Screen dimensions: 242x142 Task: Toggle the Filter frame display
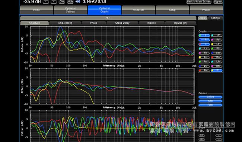click(210, 105)
